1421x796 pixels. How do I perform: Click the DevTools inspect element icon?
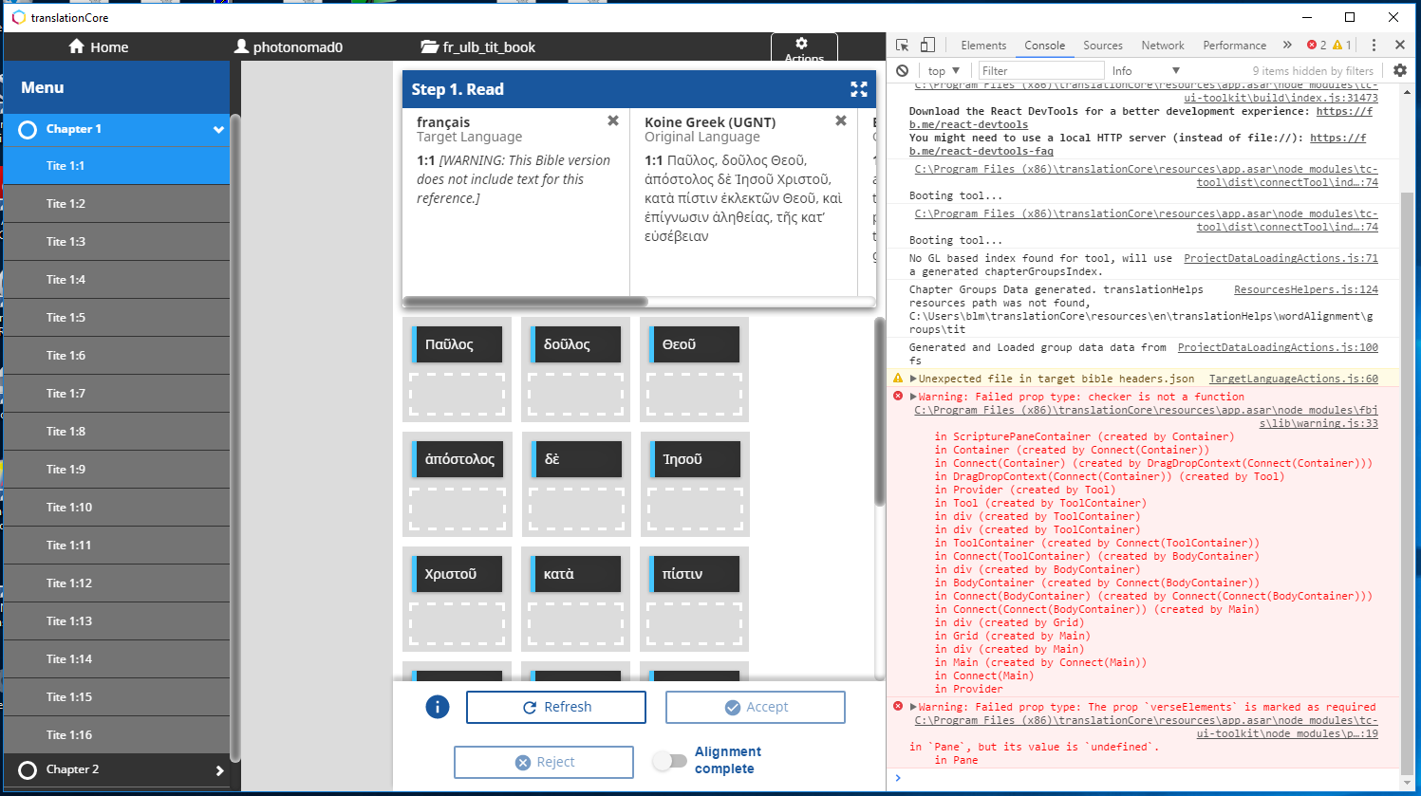903,45
